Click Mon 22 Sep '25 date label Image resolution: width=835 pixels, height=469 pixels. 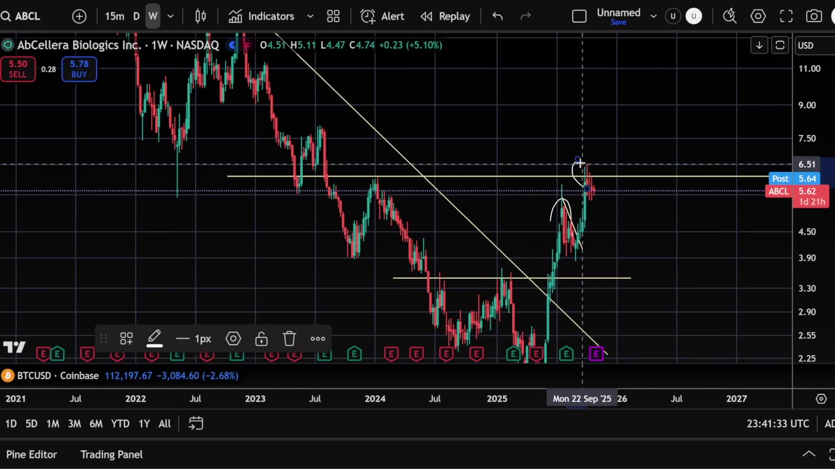[x=582, y=399]
